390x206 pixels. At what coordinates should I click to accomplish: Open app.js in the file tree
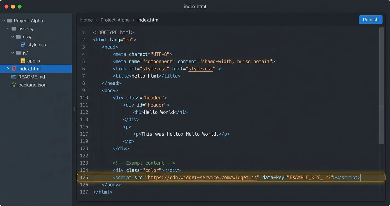click(x=34, y=61)
